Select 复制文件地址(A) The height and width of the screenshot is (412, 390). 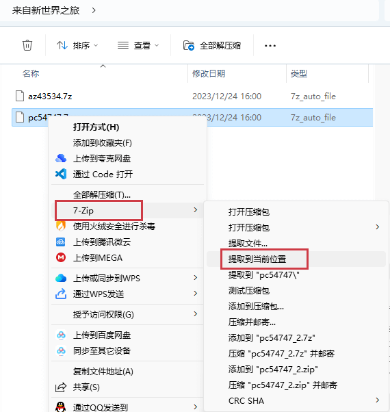[103, 372]
